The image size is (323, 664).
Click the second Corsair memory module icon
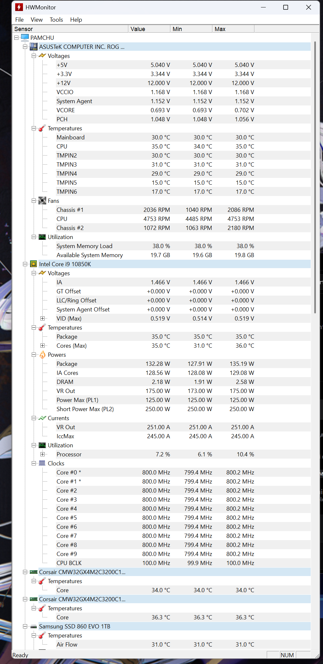point(34,599)
